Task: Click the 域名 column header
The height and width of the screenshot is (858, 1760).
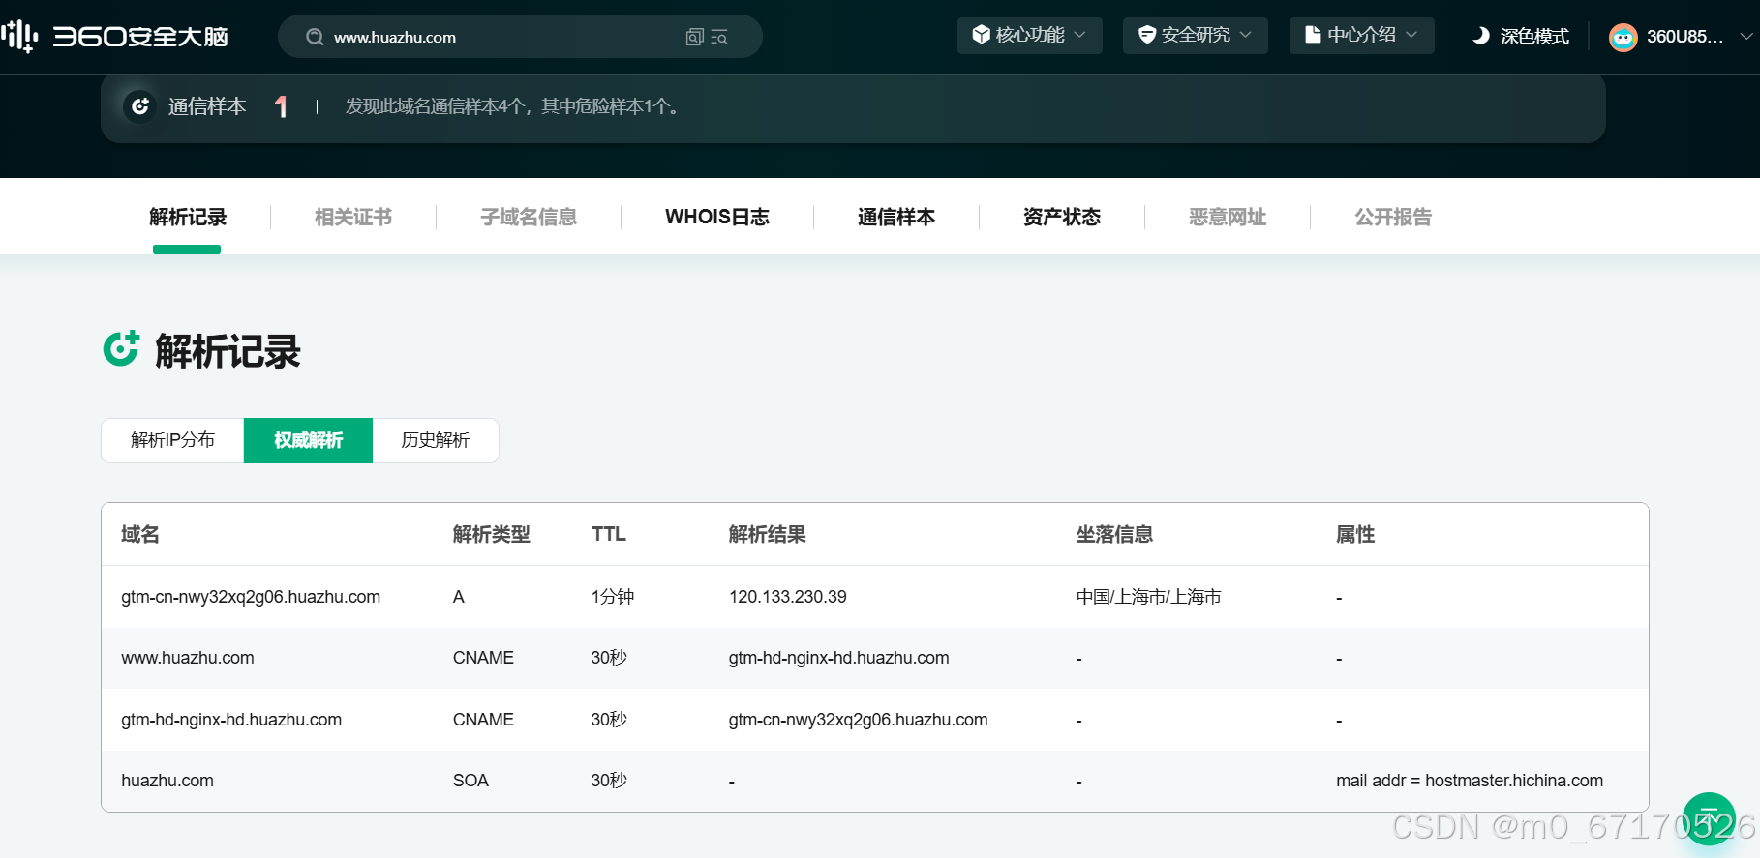Action: point(140,534)
